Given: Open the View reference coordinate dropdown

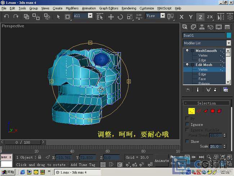Looking at the screenshot, I should 163,16.
